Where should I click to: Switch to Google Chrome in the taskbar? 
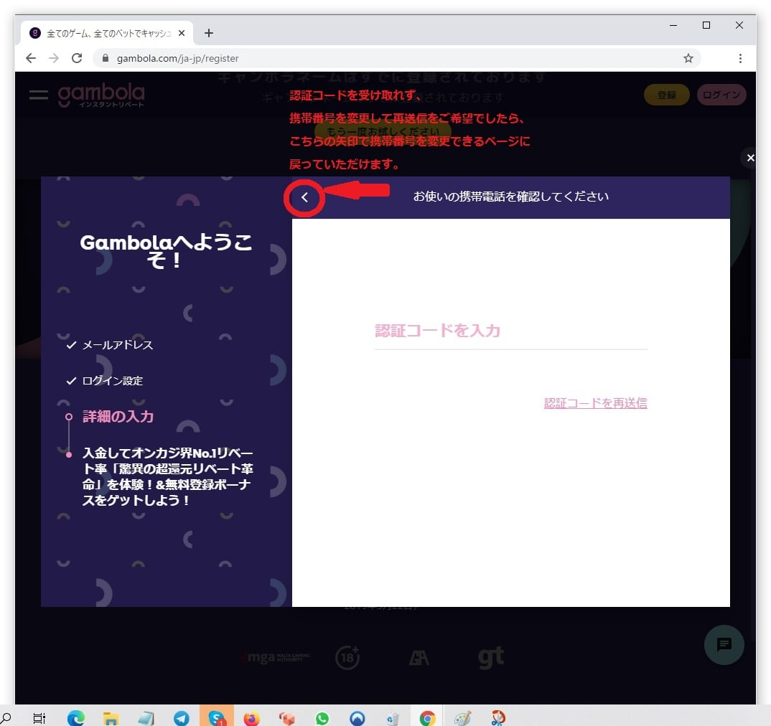(427, 718)
